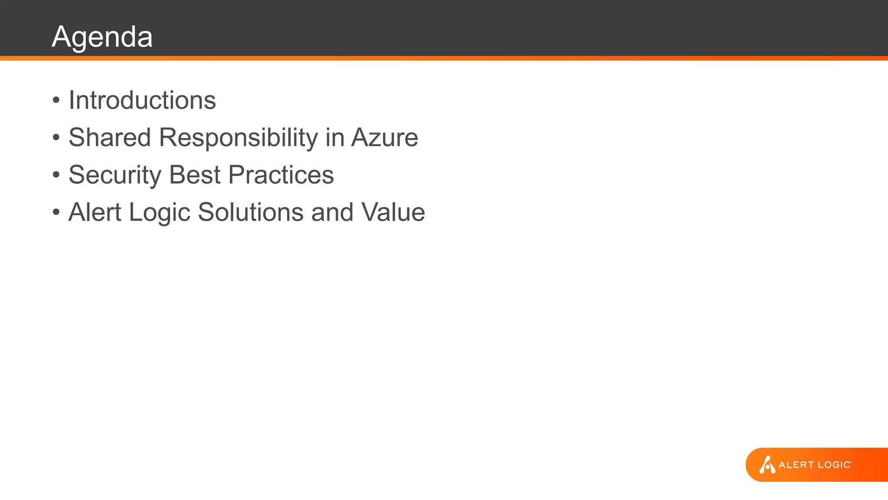Select the Shared Responsibility in Azure line
888x500 pixels.
tap(243, 138)
